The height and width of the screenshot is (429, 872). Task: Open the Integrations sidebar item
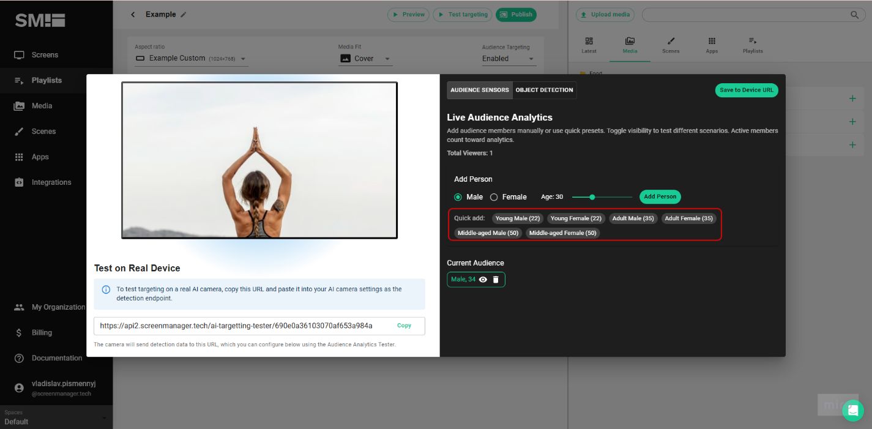coord(51,182)
